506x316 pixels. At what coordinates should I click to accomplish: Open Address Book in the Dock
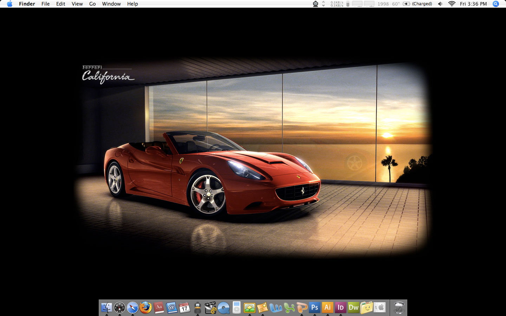[171, 308]
